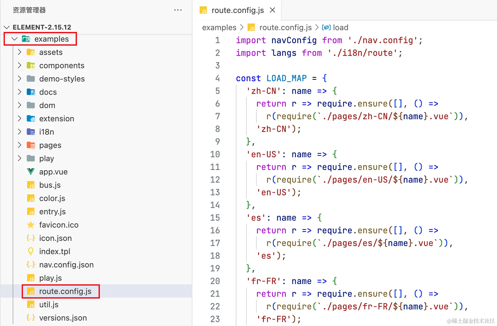The width and height of the screenshot is (497, 326).
Task: Expand the play folder chevron
Action: coord(20,158)
